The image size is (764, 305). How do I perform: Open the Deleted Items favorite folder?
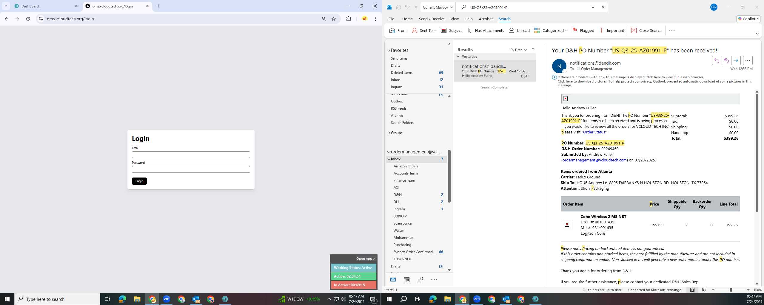[x=417, y=73]
